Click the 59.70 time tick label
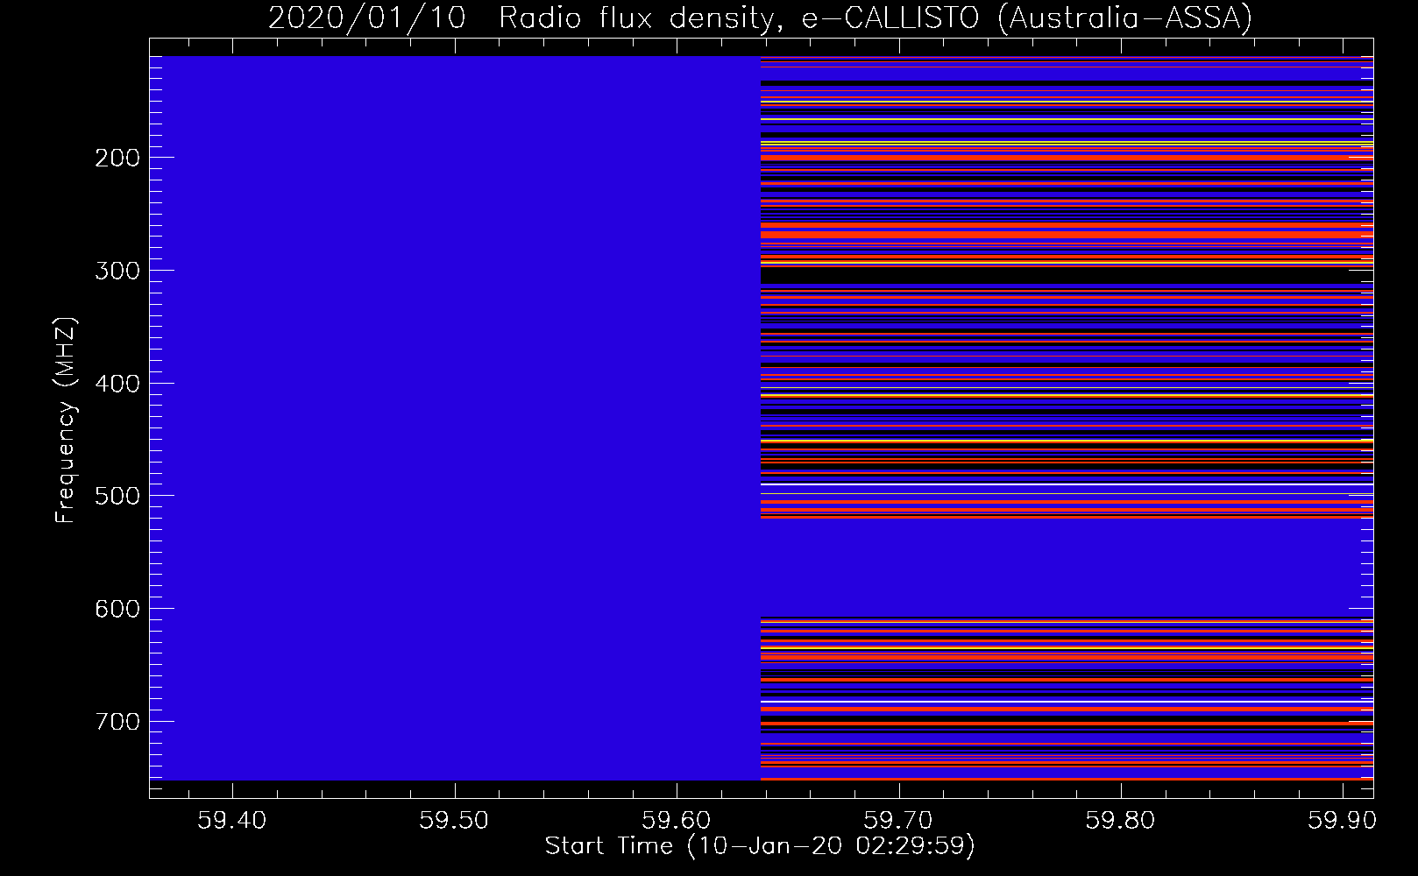 (898, 820)
